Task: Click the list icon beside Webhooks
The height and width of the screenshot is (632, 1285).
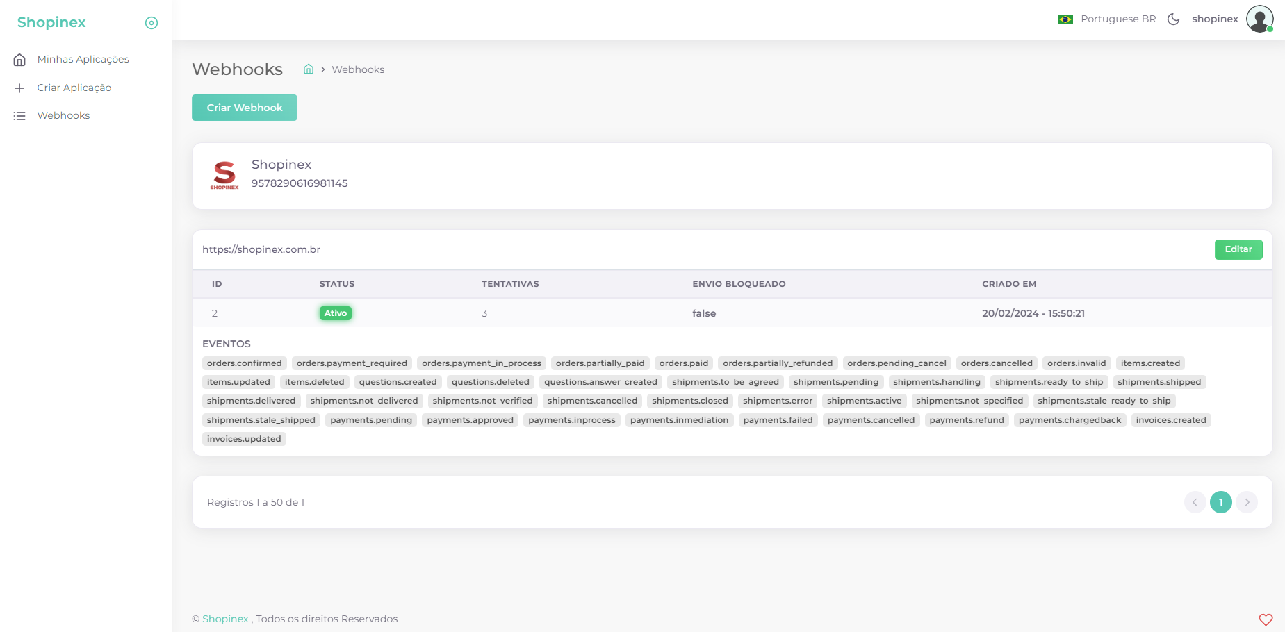Action: (x=19, y=116)
